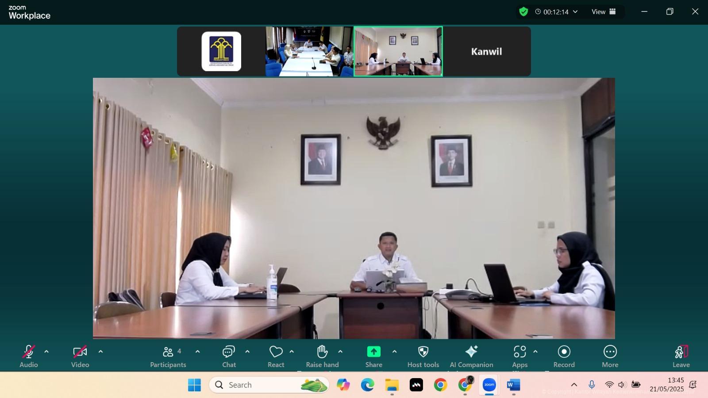This screenshot has height=398, width=708.
Task: Click Leave meeting button
Action: (x=681, y=356)
